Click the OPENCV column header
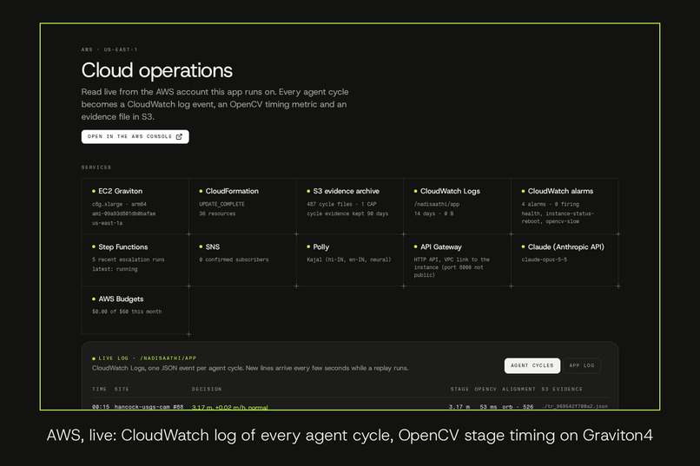Screen dimensions: 700x466 tap(485, 390)
